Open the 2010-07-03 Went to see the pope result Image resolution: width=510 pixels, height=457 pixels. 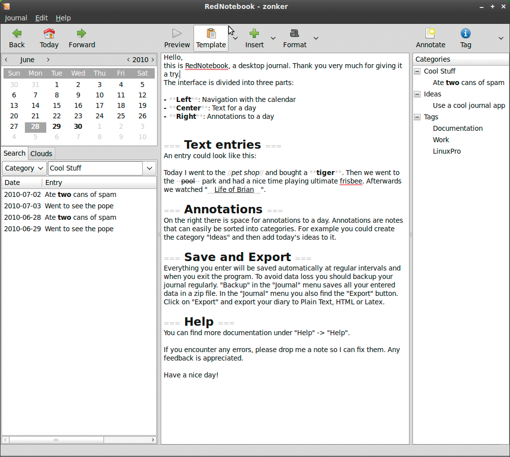point(79,206)
